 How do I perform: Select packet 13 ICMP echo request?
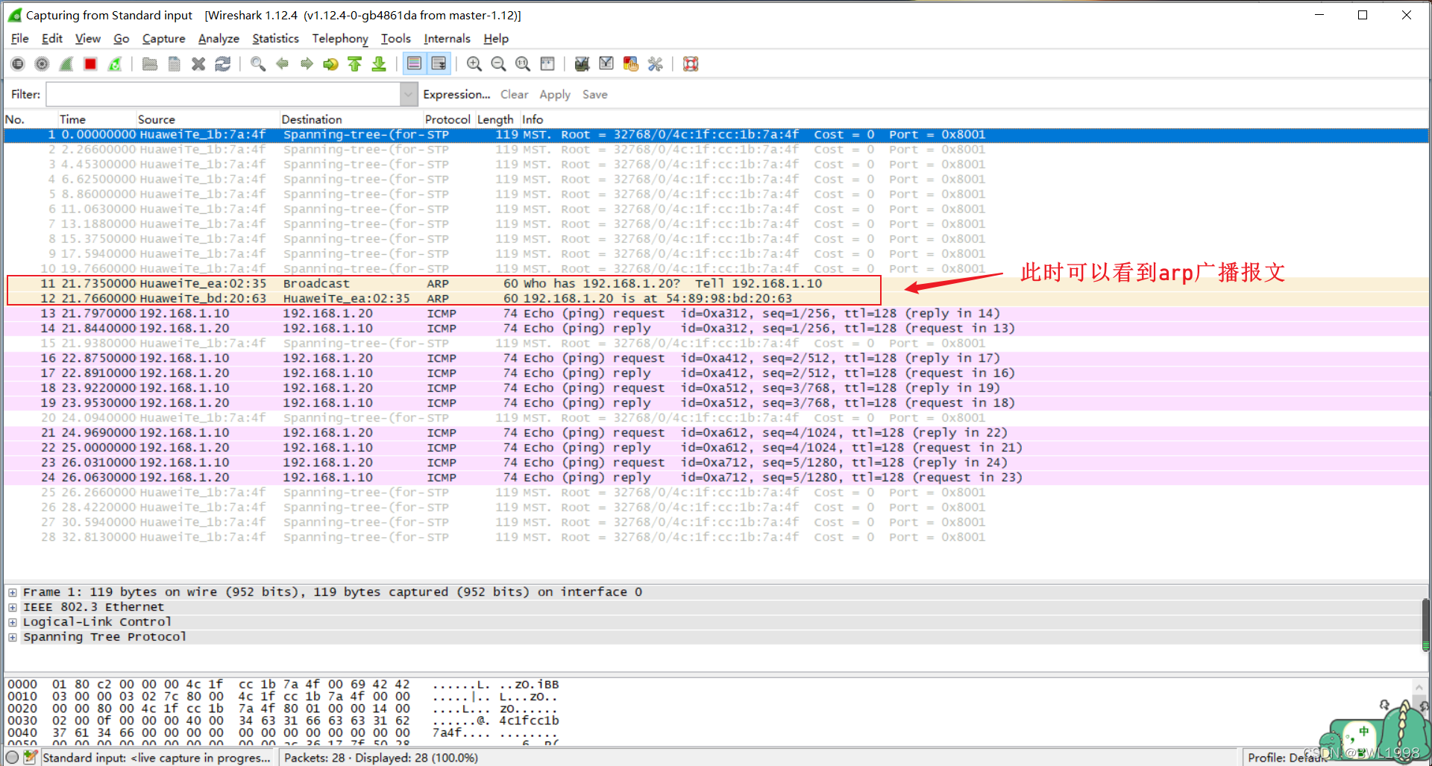point(716,313)
